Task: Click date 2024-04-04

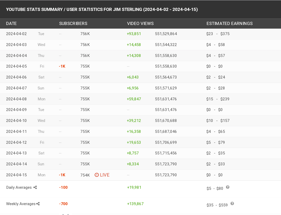Action: coord(16,56)
